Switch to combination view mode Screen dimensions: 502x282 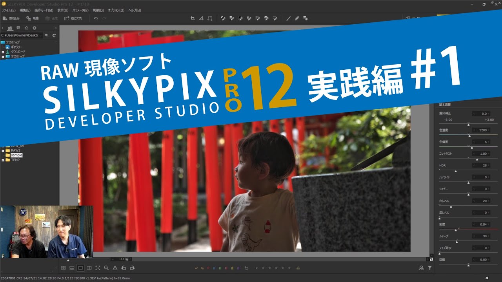[x=72, y=268]
